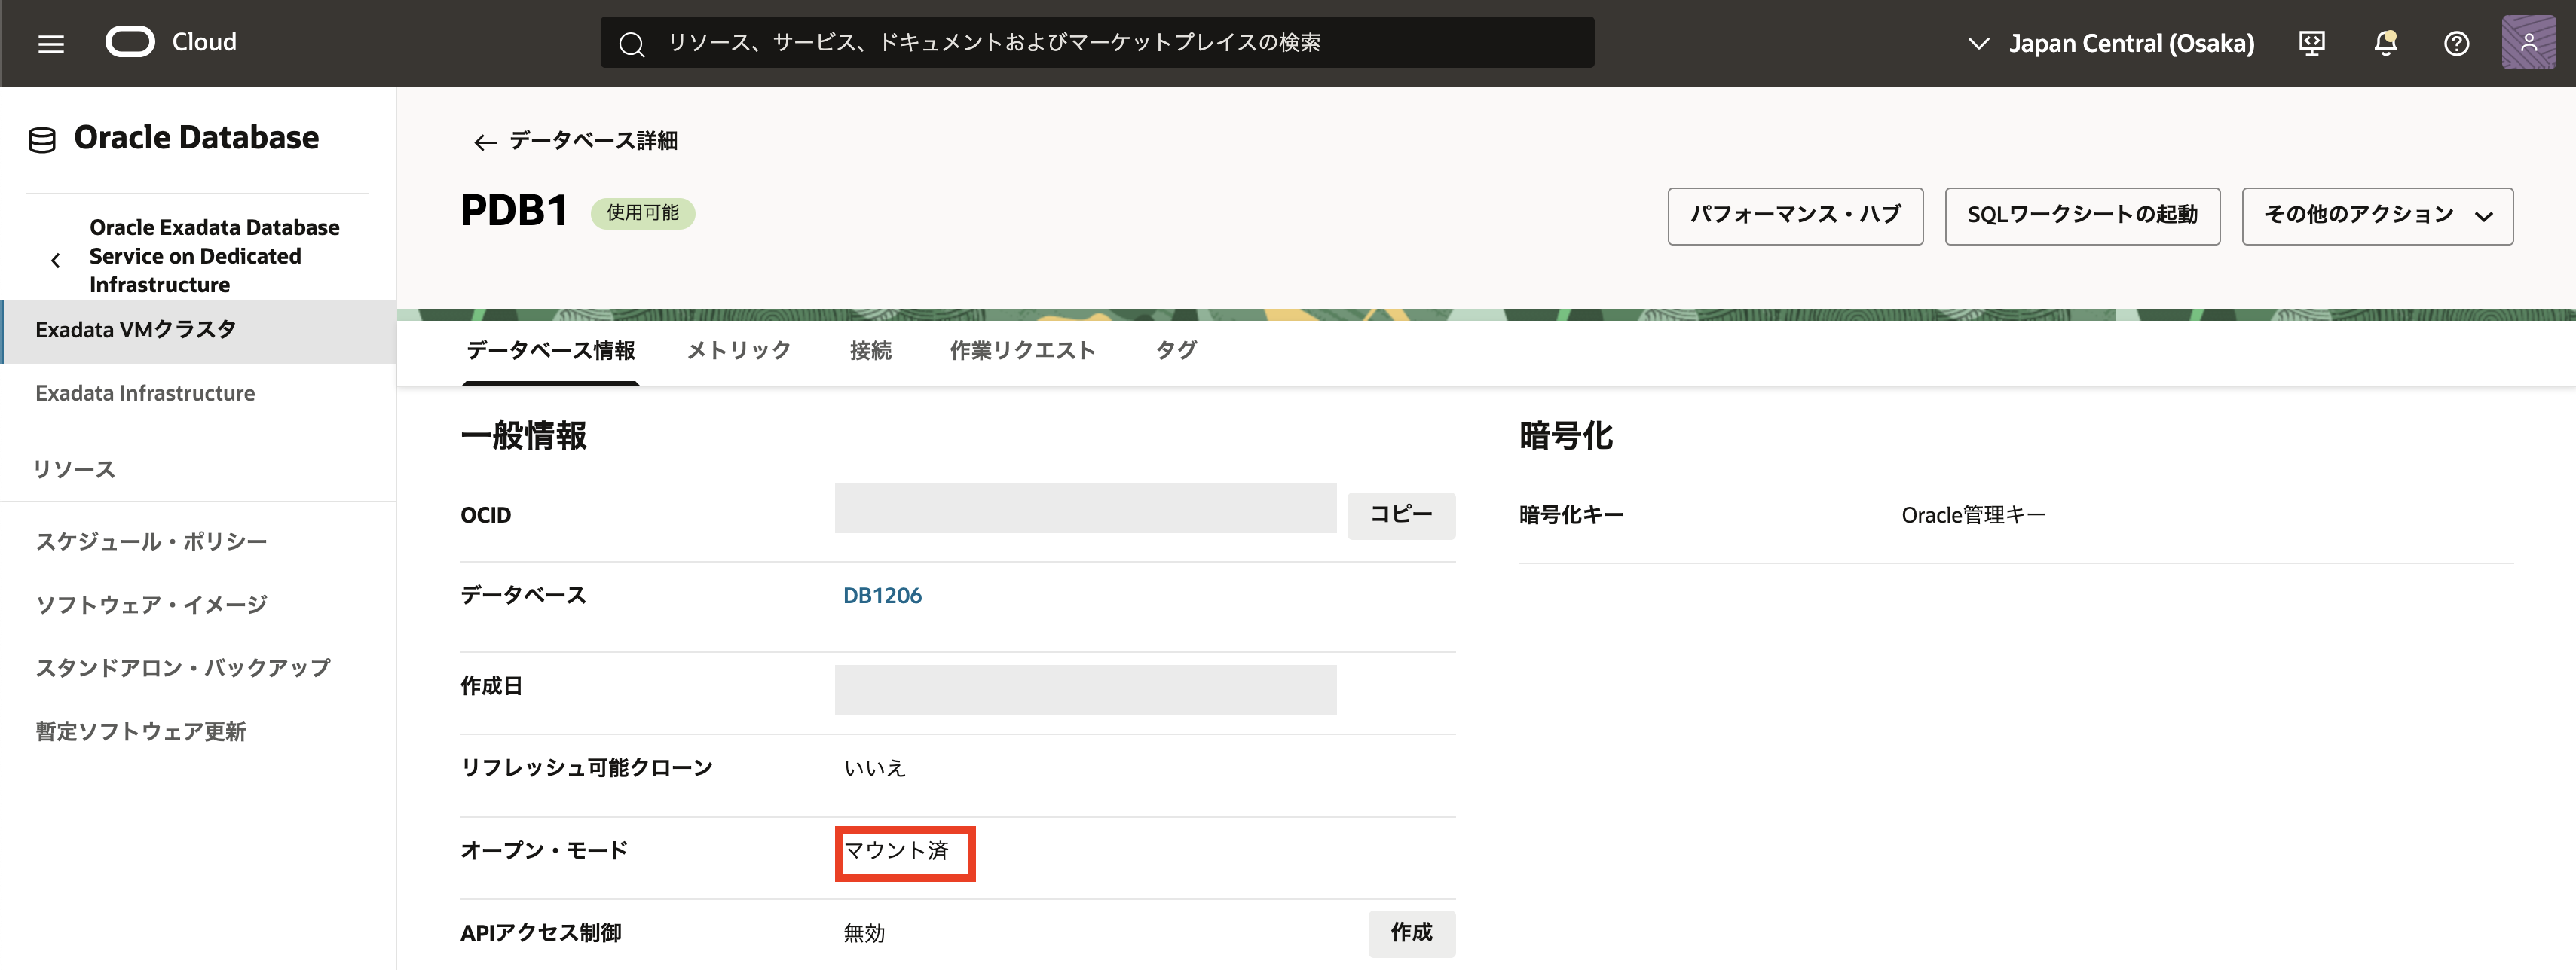Launch SQLワークシートの起動 button
This screenshot has height=970, width=2576.
click(x=2081, y=216)
